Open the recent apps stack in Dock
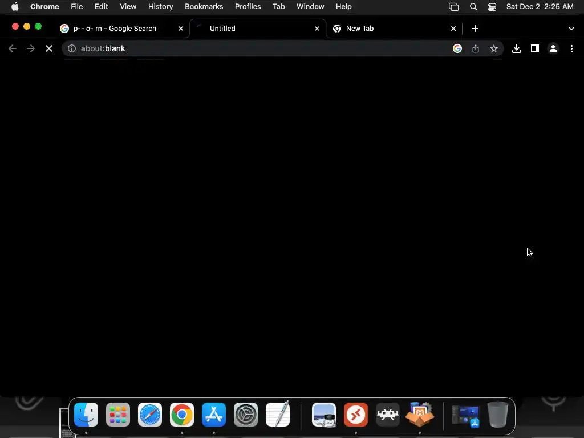Screen dimensions: 584x438 click(x=465, y=416)
